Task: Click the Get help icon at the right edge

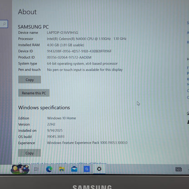Action: (x=188, y=114)
